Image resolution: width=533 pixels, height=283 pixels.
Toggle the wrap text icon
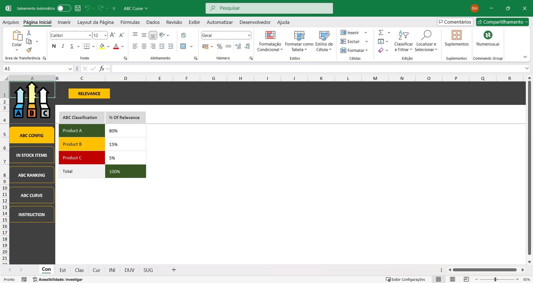coord(183,35)
